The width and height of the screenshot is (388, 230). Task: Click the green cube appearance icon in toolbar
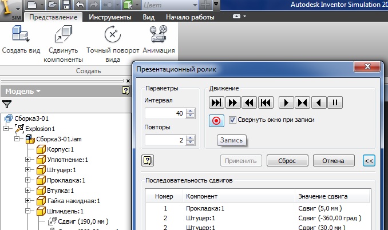pos(128,5)
